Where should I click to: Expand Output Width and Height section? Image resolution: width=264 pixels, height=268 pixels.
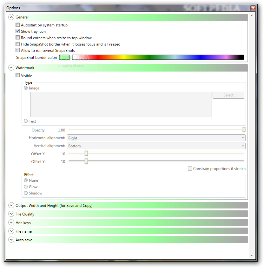tap(11, 205)
